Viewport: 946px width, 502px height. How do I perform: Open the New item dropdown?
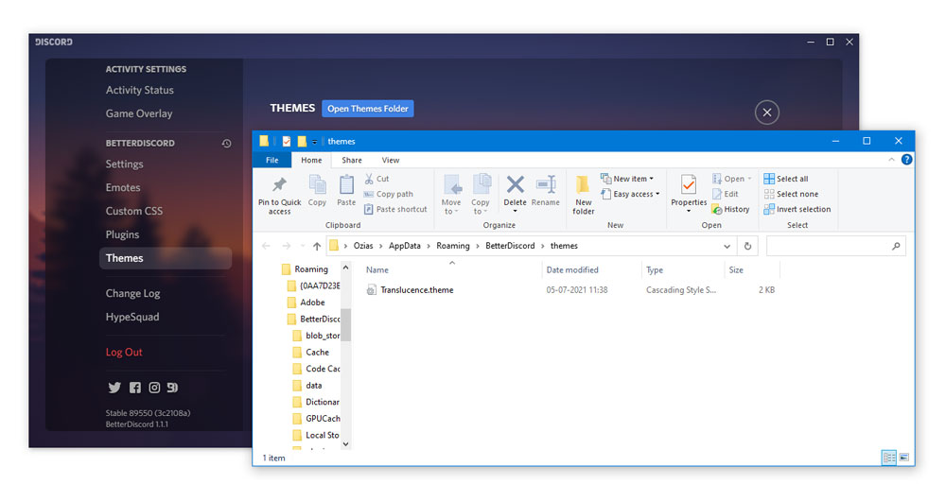tap(627, 179)
